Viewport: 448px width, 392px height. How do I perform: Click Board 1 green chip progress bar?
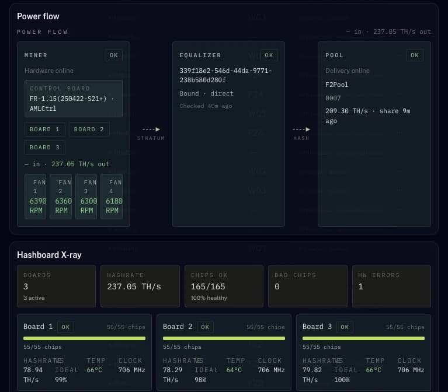pos(84,338)
